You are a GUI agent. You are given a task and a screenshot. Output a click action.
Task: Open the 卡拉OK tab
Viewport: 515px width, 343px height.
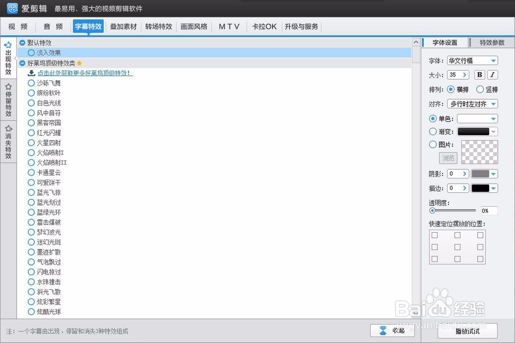click(x=264, y=27)
